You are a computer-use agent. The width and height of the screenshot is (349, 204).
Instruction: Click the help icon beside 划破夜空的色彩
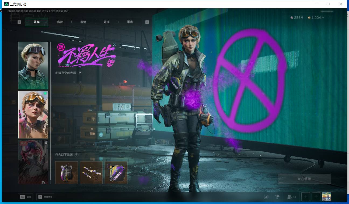tap(80, 73)
